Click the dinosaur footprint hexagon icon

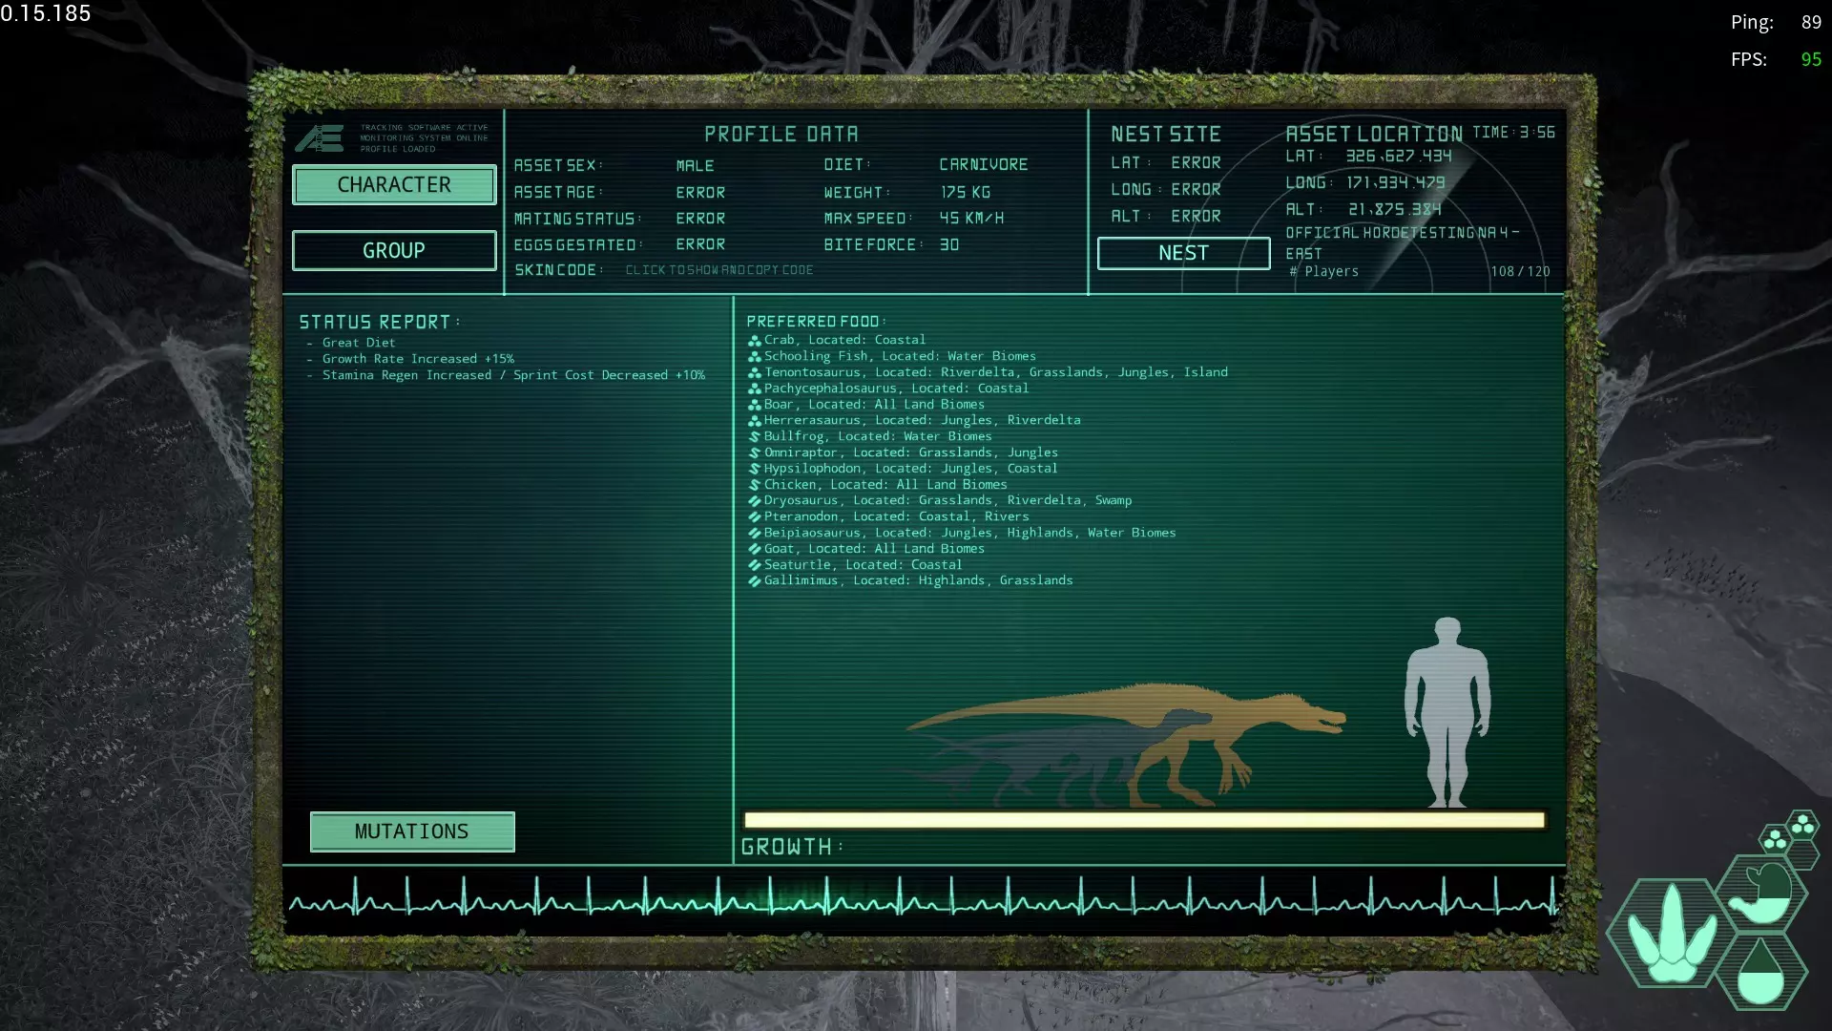1671,934
